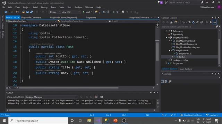Toggle Show All Files in Solution Explorer
Image resolution: width=222 pixels, height=124 pixels.
[x=201, y=22]
